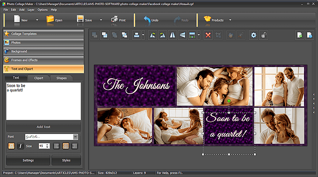Print the collage using the Print icon
Image resolution: width=318 pixels, height=177 pixels.
point(115,19)
